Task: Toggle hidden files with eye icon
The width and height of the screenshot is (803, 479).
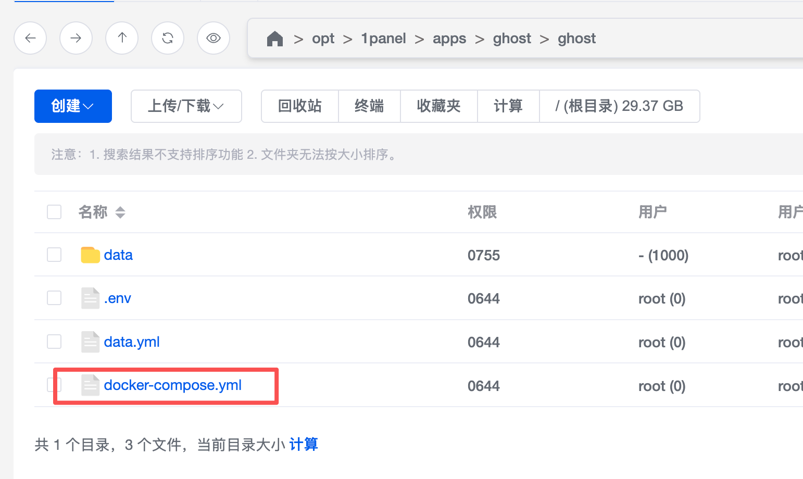Action: (x=214, y=38)
